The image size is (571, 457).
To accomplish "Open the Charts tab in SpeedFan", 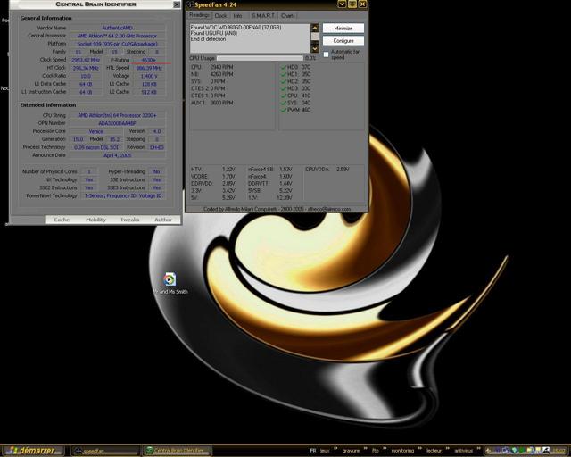I will coord(287,16).
